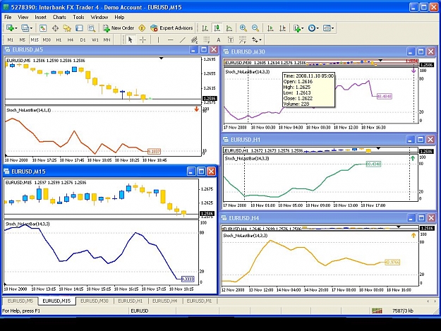The image size is (441, 331).
Task: Click the New Order button
Action: (x=119, y=28)
